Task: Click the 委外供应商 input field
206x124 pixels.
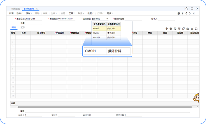Action: (x=133, y=19)
